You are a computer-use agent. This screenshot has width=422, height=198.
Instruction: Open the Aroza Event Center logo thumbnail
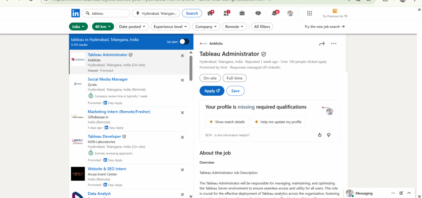click(x=78, y=174)
